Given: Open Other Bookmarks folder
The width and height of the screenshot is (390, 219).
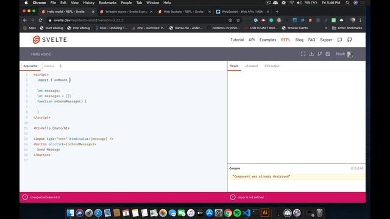Looking at the screenshot, I should click(347, 28).
